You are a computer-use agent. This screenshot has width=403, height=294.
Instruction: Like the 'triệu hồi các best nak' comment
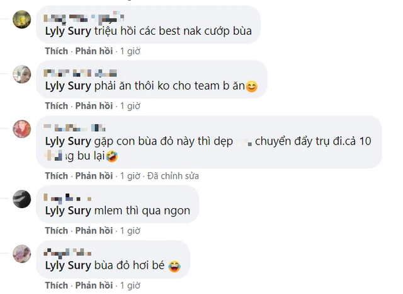[x=57, y=51]
